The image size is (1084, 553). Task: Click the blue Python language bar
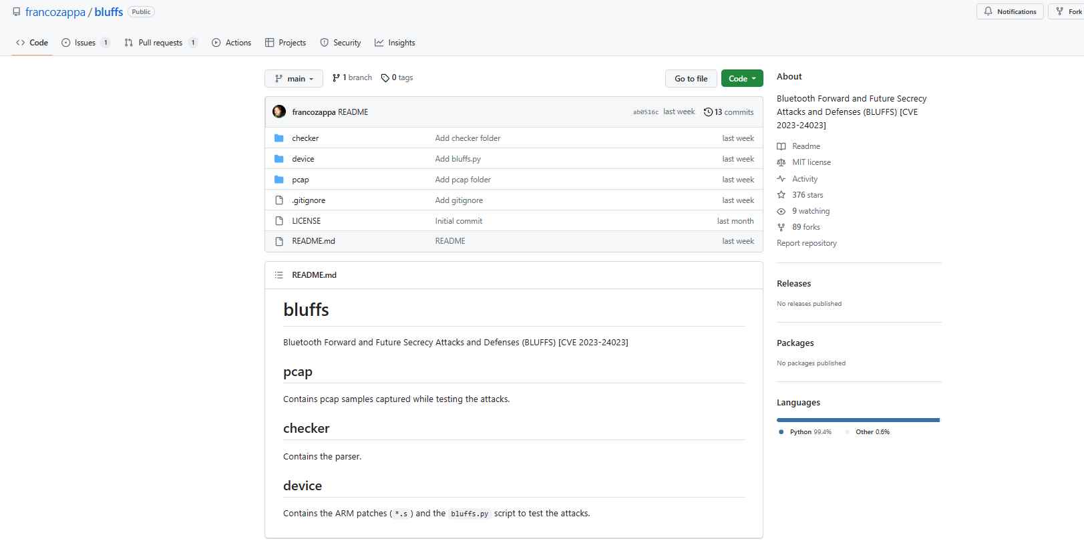858,420
